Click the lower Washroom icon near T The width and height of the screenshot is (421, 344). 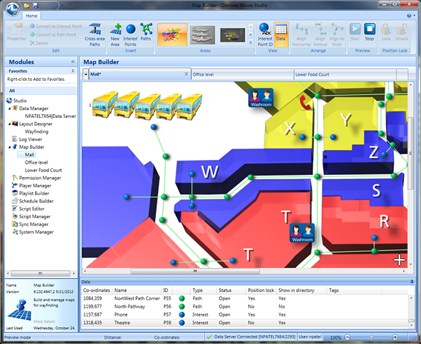point(302,233)
